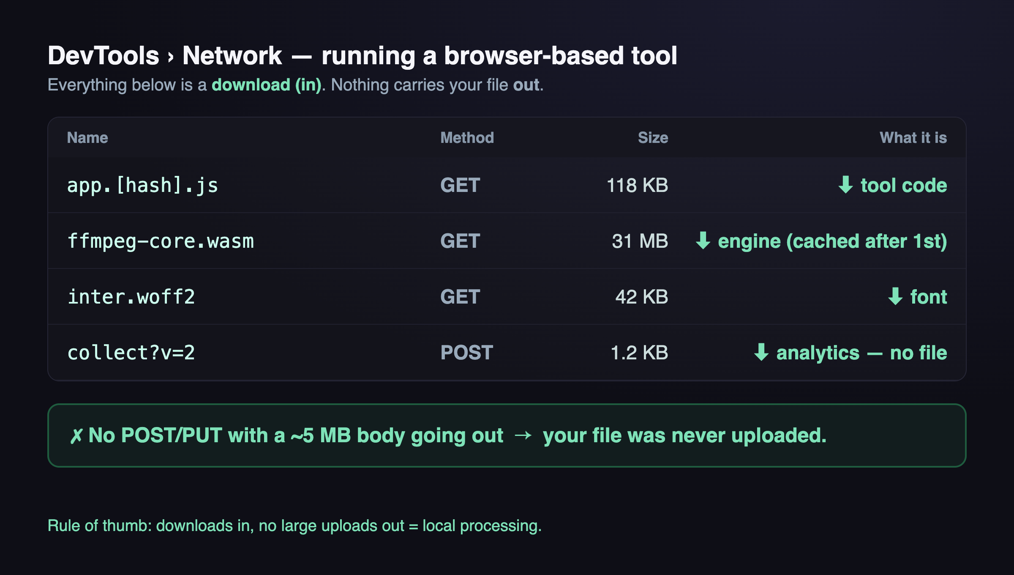Click GET method in app.[hash].js row
This screenshot has width=1014, height=575.
[460, 185]
